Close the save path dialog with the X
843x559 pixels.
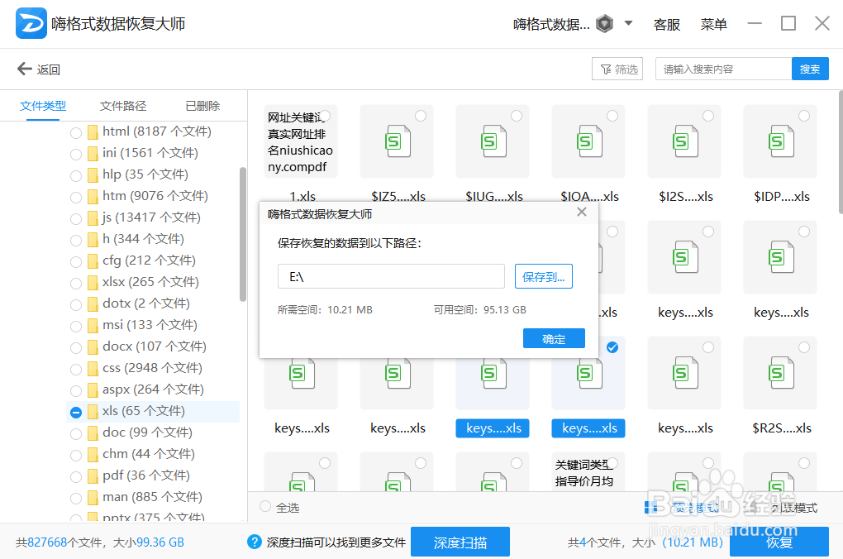pyautogui.click(x=581, y=212)
